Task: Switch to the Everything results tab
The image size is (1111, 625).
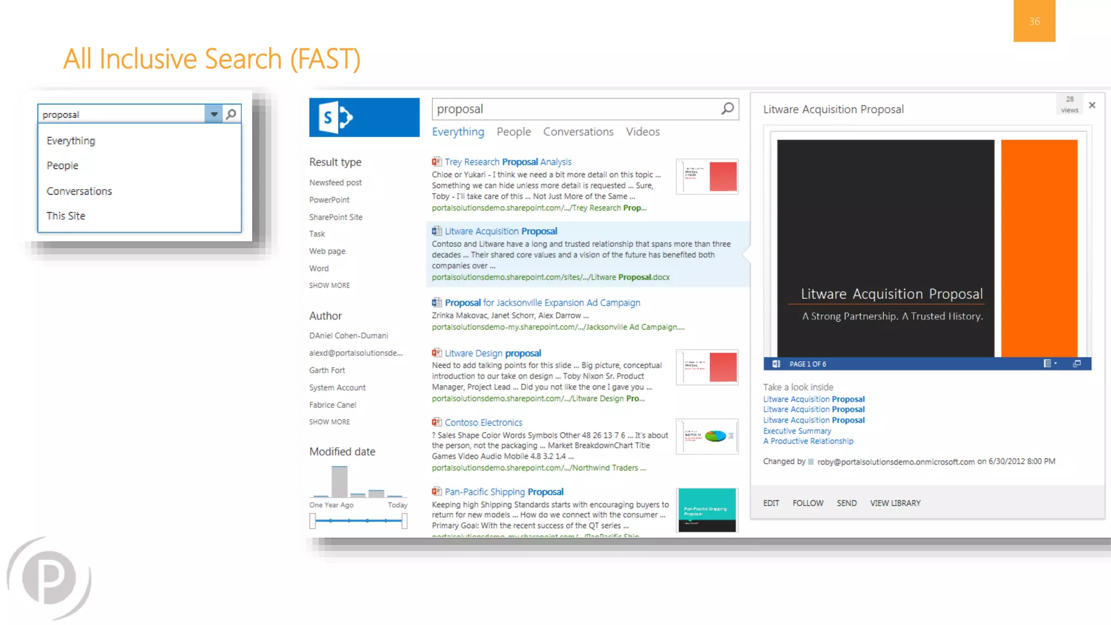Action: 458,132
